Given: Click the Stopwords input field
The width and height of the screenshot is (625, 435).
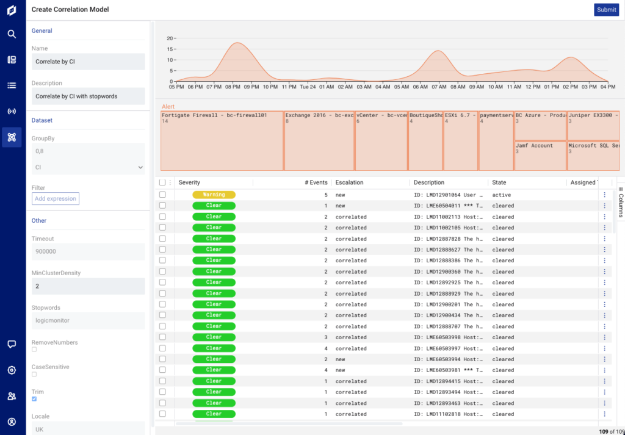Looking at the screenshot, I should pos(88,321).
